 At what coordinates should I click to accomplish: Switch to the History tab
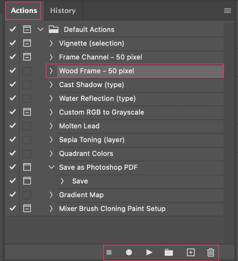(63, 11)
